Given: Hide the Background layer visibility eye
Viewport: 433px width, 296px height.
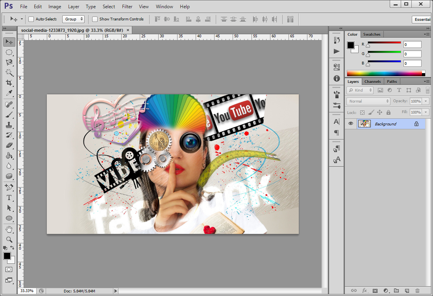Looking at the screenshot, I should coord(351,123).
